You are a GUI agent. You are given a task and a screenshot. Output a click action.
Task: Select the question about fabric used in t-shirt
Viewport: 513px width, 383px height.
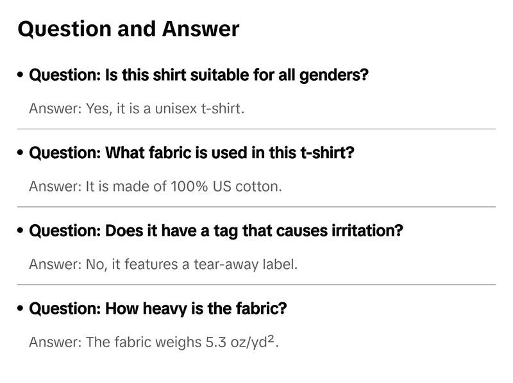pyautogui.click(x=192, y=153)
